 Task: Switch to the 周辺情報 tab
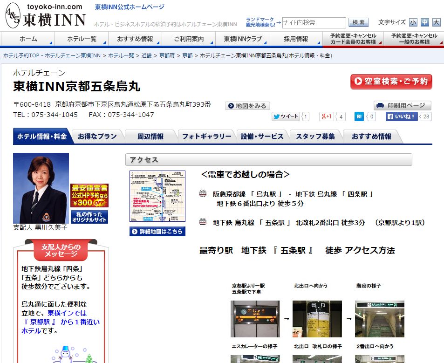150,137
